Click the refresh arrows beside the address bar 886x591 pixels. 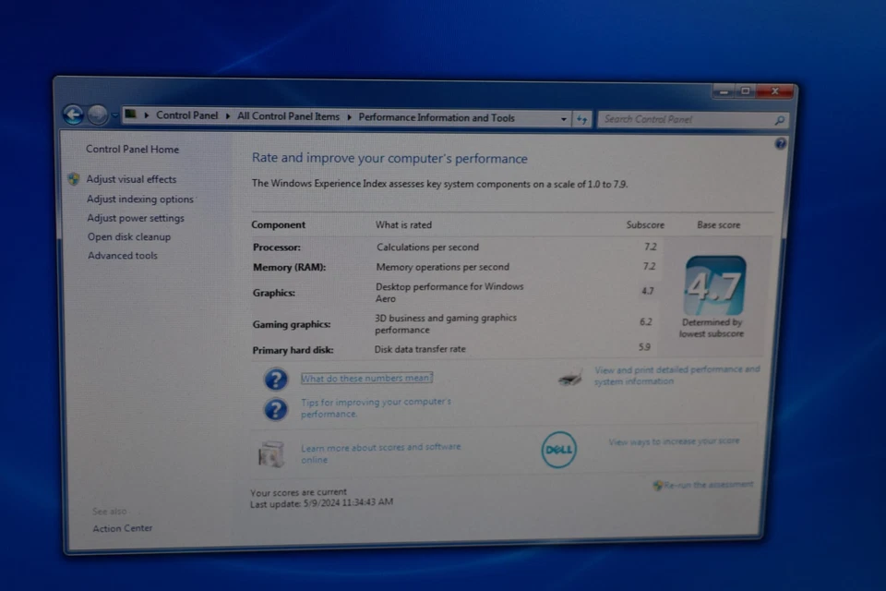[582, 119]
